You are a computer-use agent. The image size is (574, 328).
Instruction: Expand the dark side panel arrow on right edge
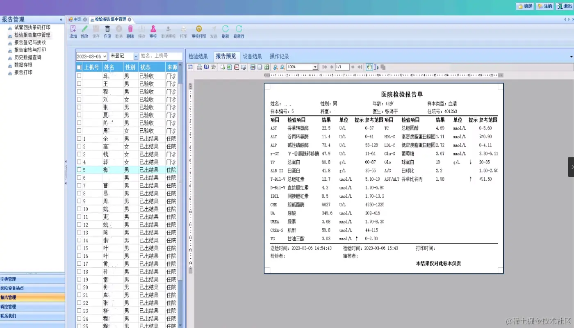click(x=571, y=167)
